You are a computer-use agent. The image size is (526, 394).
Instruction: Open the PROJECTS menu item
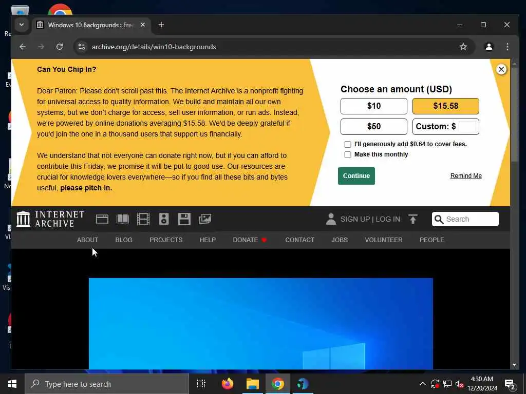(166, 240)
